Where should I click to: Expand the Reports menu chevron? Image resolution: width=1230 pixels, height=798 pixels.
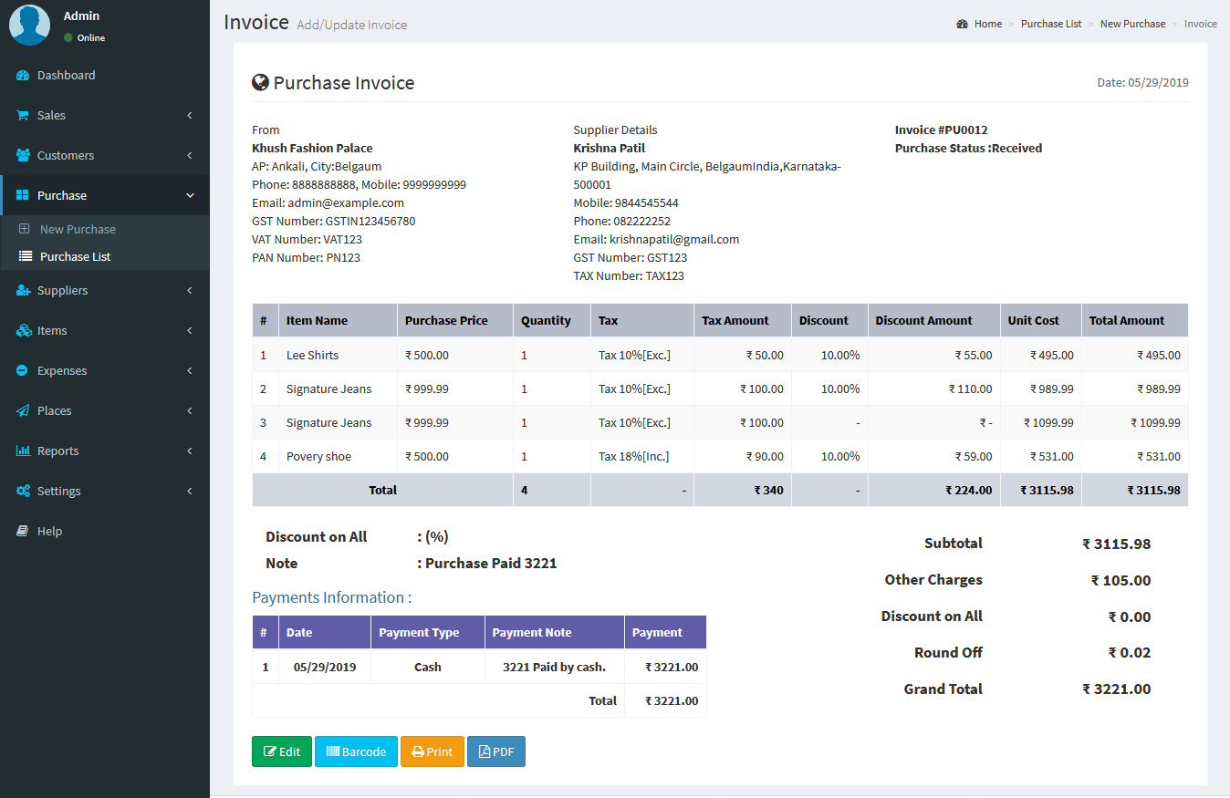coord(190,451)
